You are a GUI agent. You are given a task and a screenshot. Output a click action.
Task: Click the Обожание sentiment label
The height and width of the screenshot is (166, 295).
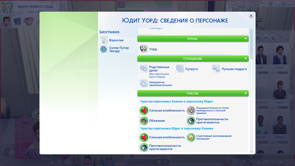point(157,121)
